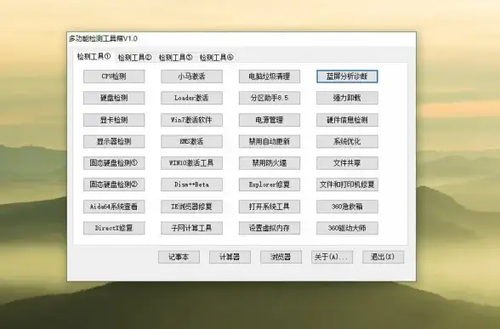Open 硬盘检测 disk checker
Screen dimensions: 500x329
pyautogui.click(x=114, y=98)
